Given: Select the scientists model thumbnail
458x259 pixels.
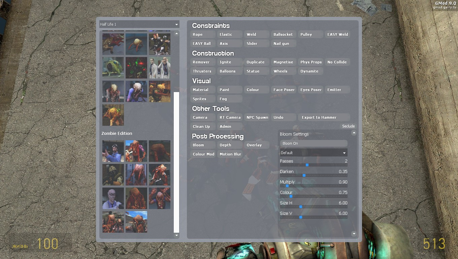Looking at the screenshot, I should coord(160,67).
